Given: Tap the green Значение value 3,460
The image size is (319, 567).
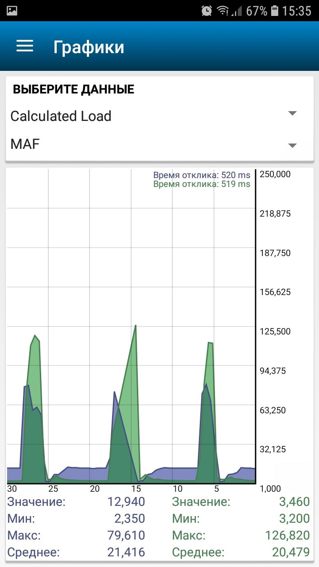Looking at the screenshot, I should (294, 501).
